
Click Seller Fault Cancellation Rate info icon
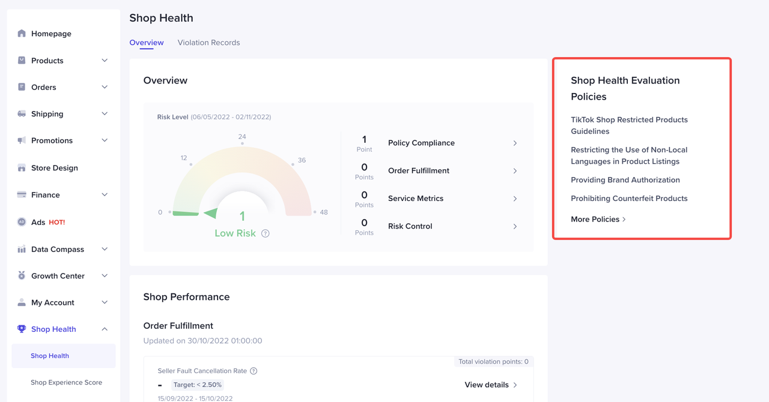tap(254, 371)
